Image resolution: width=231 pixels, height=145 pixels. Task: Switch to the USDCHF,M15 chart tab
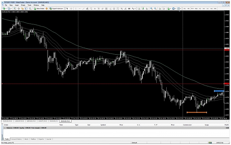[x=20, y=121]
